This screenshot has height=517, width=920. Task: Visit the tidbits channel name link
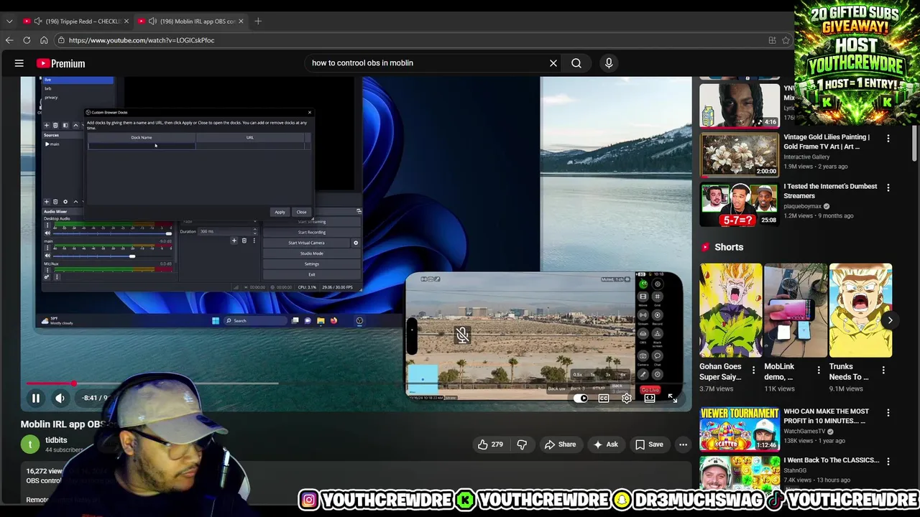(56, 440)
